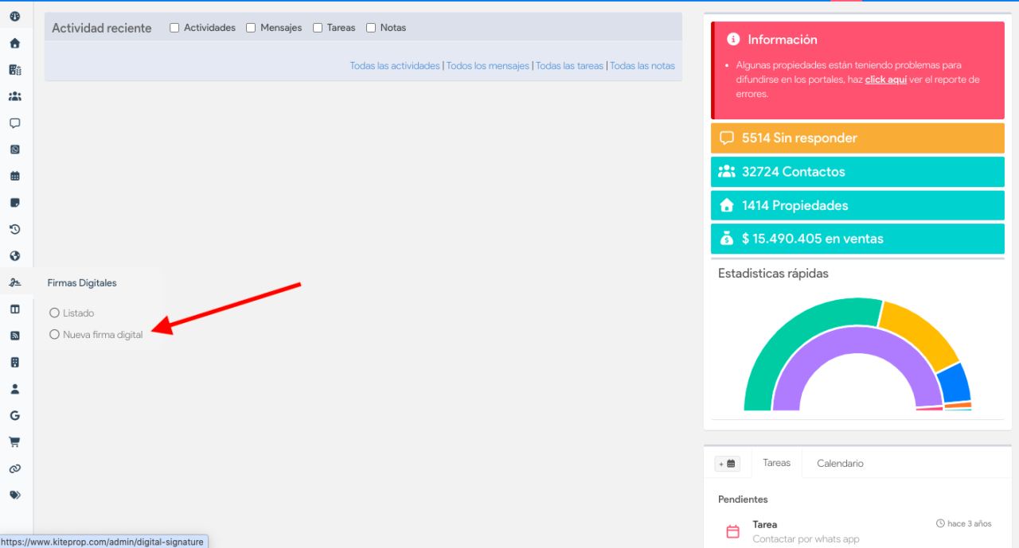Click the 5514 Sin responder banner
Screen dimensions: 1019x548
pos(857,138)
